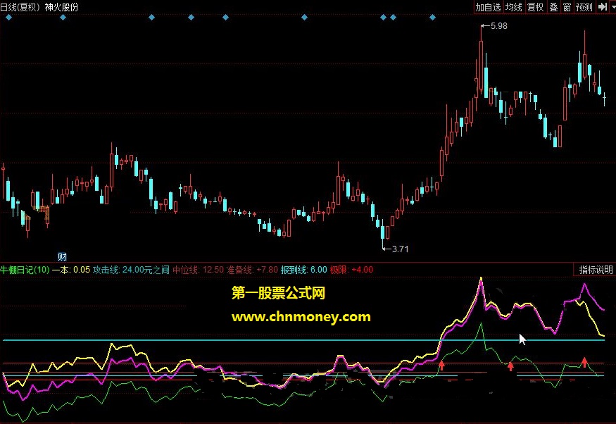This screenshot has width=616, height=424.
Task: Open the 指标说明 indicator description button
Action: pyautogui.click(x=596, y=270)
